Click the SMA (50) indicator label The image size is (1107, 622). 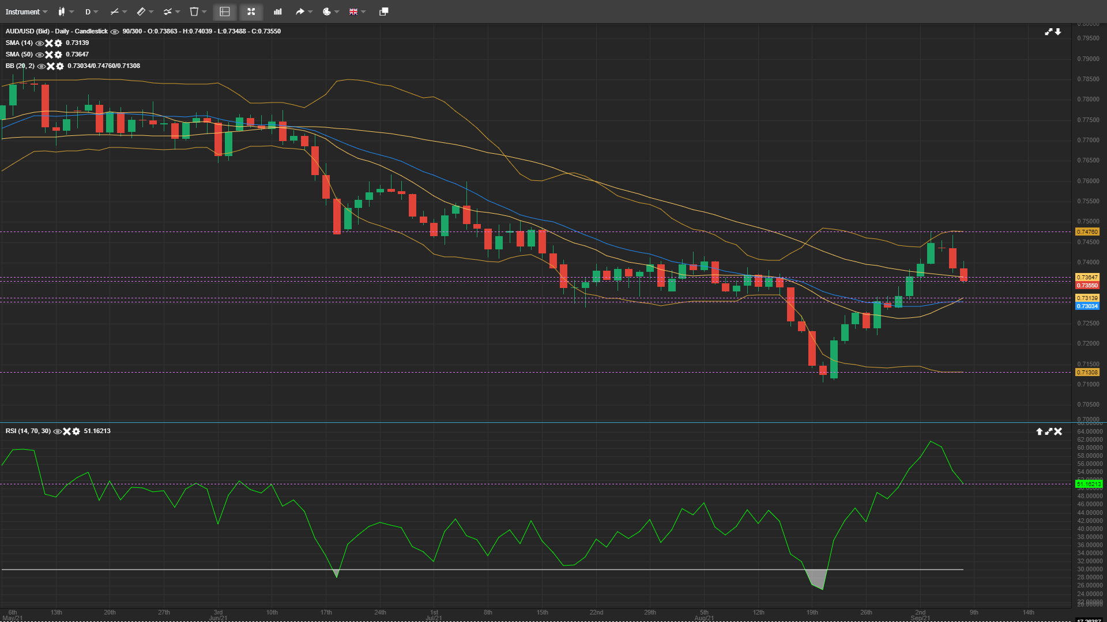click(19, 54)
